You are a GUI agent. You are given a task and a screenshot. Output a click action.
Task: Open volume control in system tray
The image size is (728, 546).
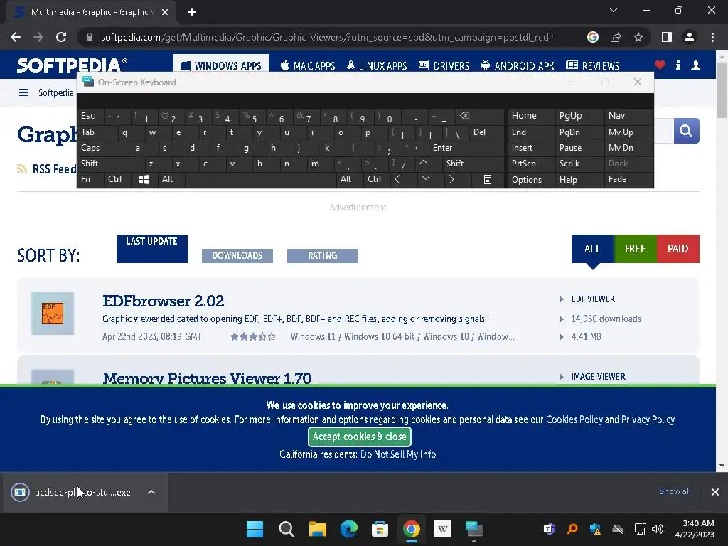[658, 529]
